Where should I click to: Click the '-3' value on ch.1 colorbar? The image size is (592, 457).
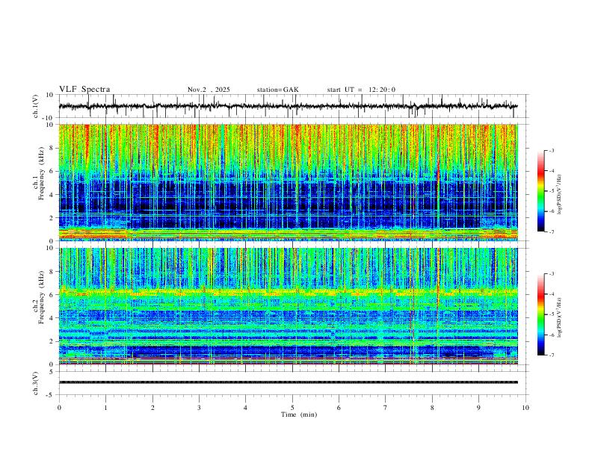point(551,150)
